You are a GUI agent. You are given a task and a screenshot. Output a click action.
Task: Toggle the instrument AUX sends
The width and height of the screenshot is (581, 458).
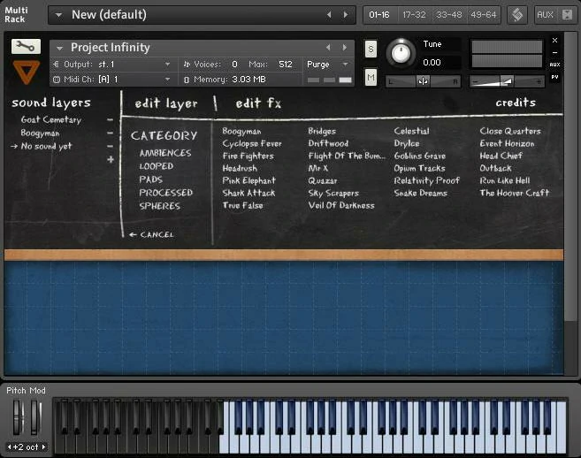coord(554,65)
